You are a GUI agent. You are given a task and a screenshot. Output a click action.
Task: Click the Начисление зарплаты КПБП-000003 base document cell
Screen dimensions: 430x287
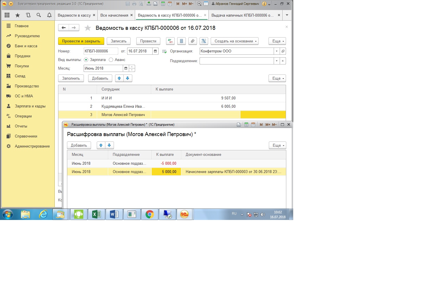233,172
